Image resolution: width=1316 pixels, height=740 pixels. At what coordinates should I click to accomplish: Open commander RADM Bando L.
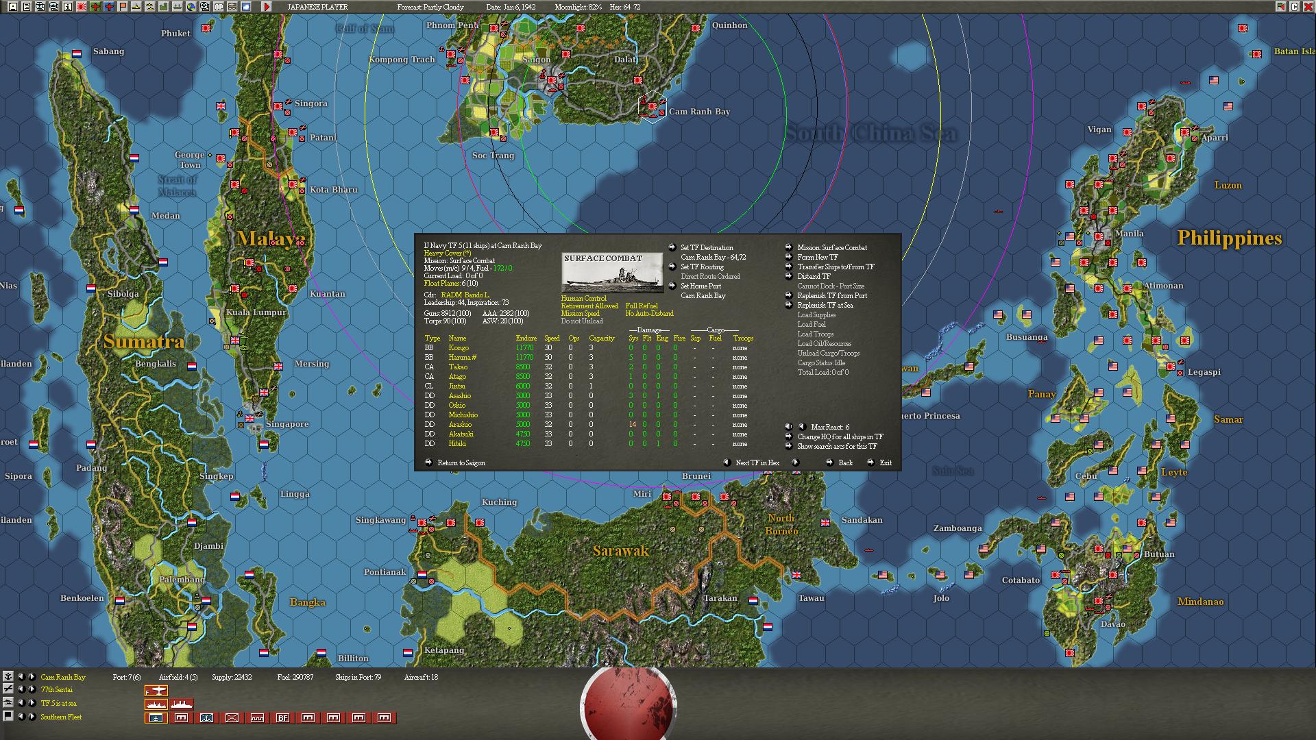[x=465, y=295]
